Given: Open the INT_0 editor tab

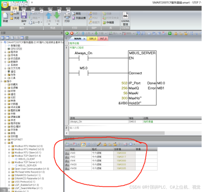Looking at the screenshot, I should point(103,39).
